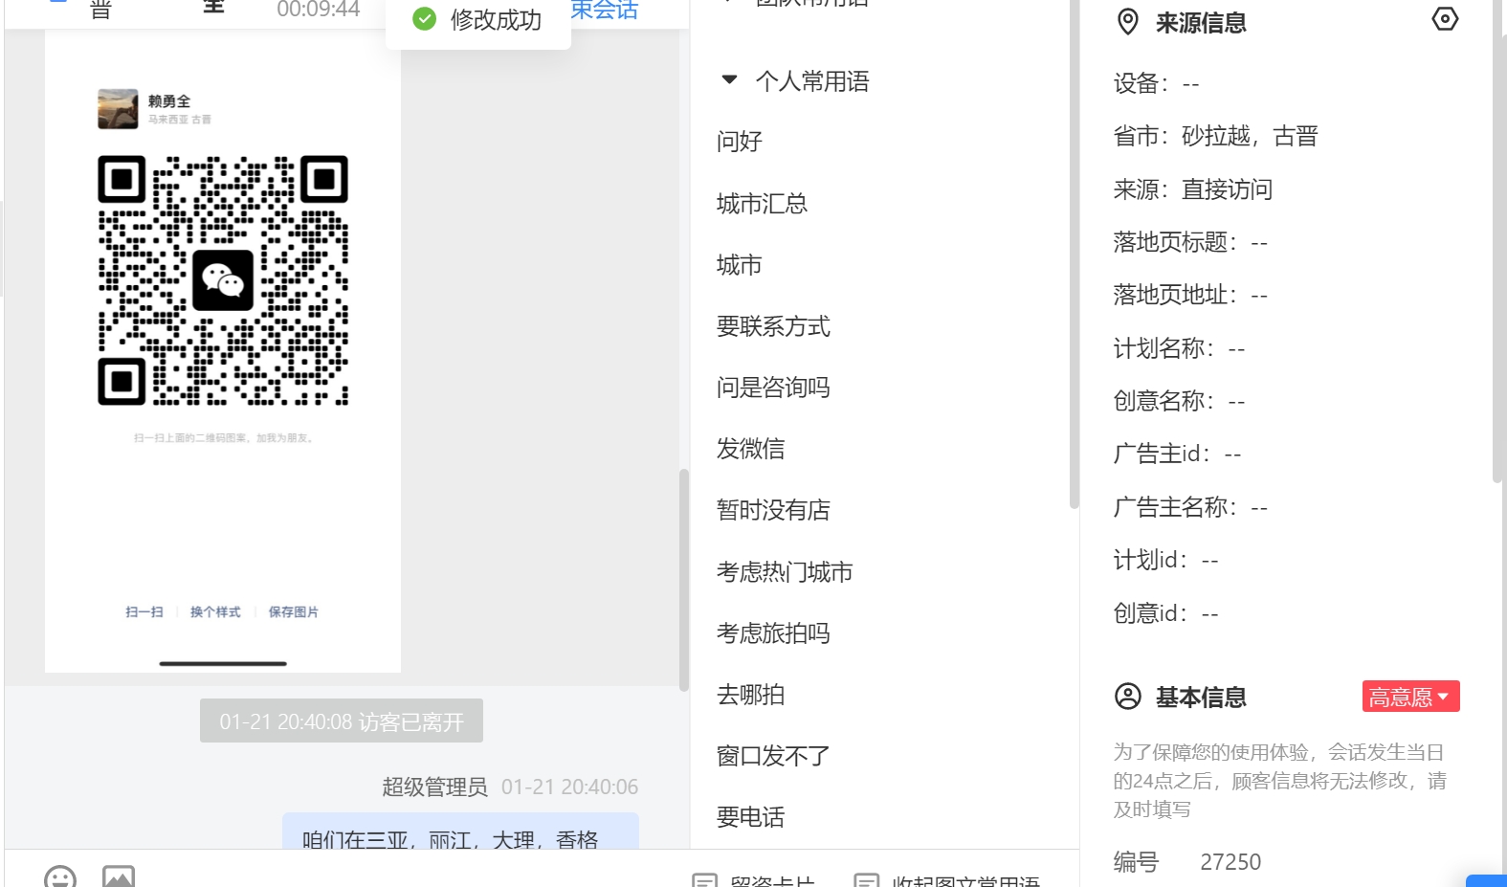Select the 要联系方式 quick phrase
This screenshot has width=1507, height=887.
[x=773, y=326]
